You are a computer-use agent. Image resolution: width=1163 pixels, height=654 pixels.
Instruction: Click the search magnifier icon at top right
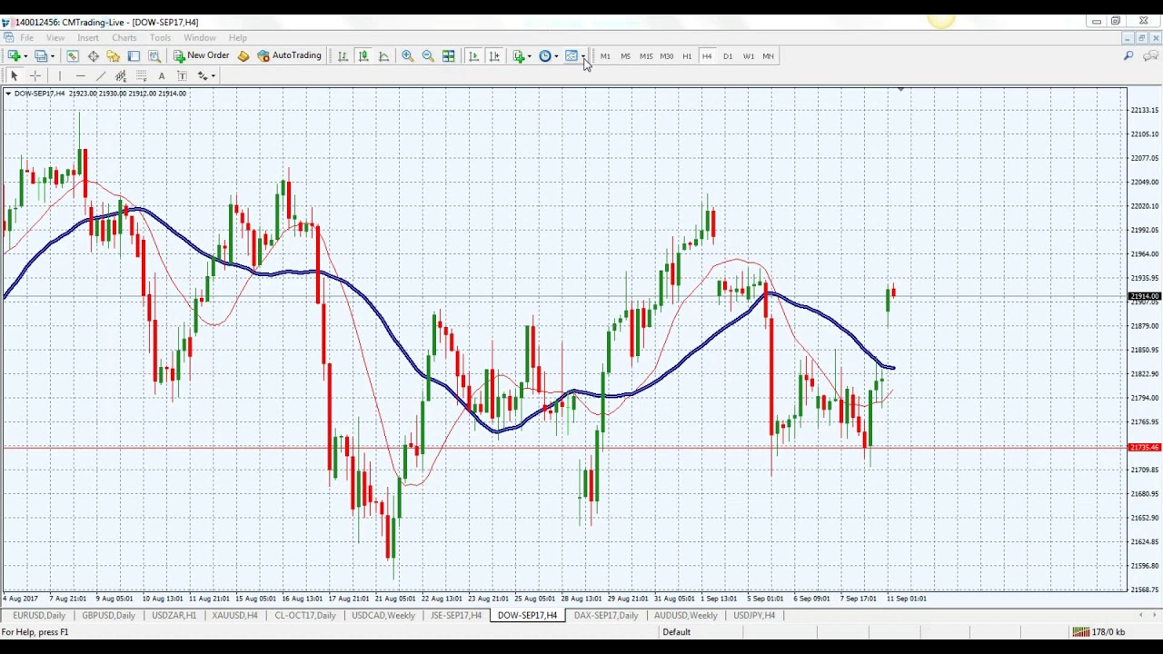tap(1128, 56)
